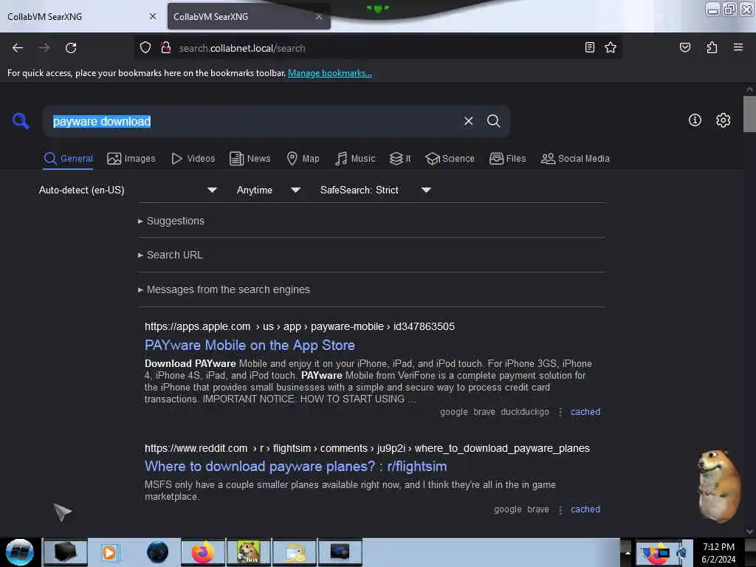The height and width of the screenshot is (567, 756).
Task: Click the site security lock icon
Action: [166, 48]
